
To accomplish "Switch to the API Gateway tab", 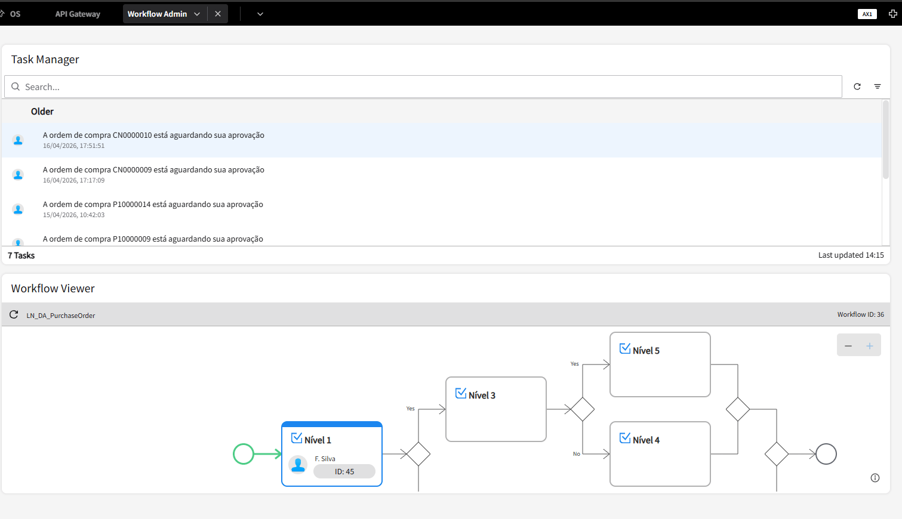I will (x=78, y=14).
